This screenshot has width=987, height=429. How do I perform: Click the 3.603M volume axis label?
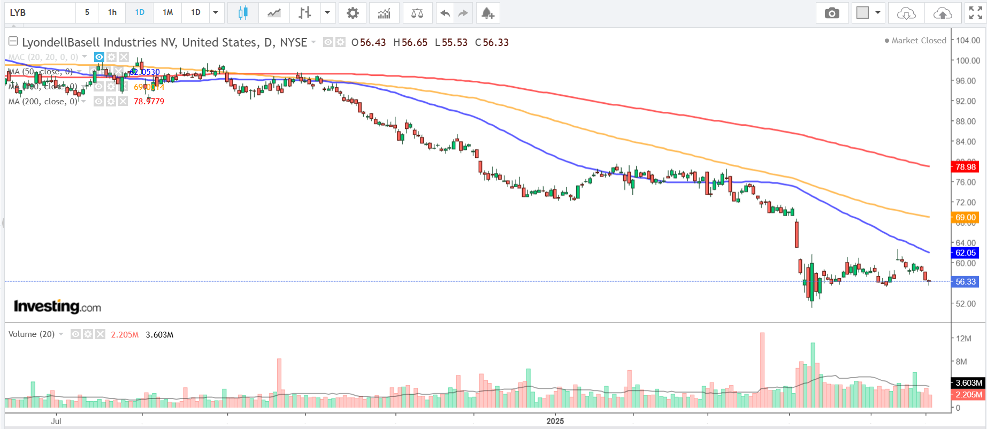[968, 383]
